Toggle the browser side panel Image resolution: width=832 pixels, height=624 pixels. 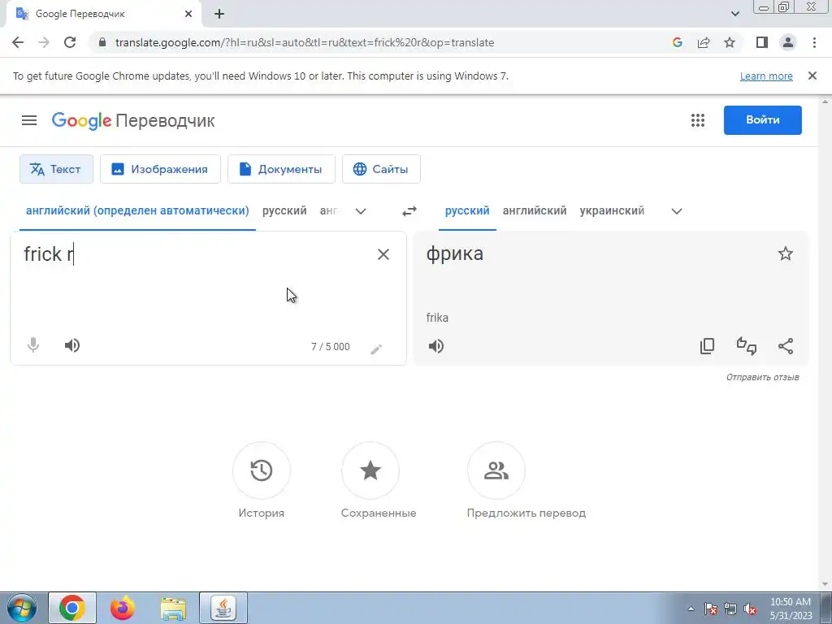pos(762,42)
